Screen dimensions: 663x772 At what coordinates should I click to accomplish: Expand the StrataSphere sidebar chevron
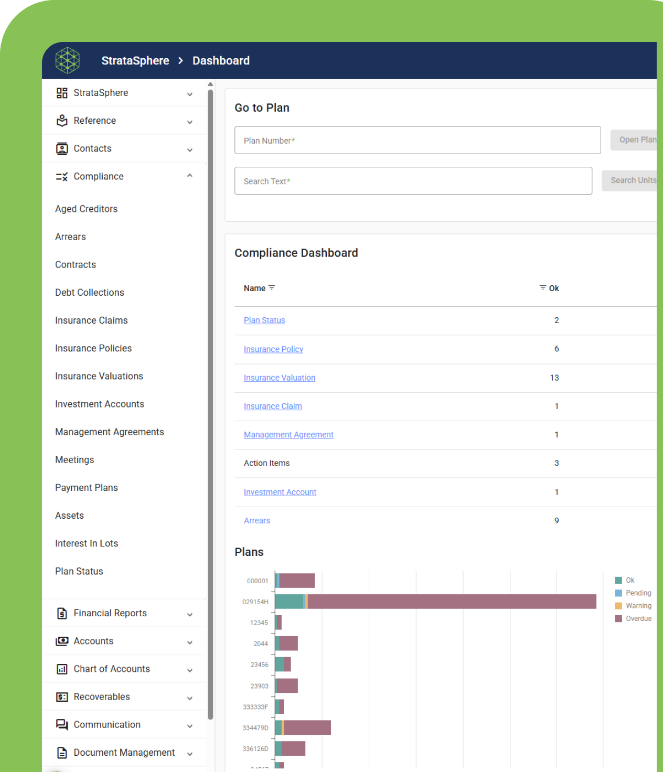(x=190, y=94)
